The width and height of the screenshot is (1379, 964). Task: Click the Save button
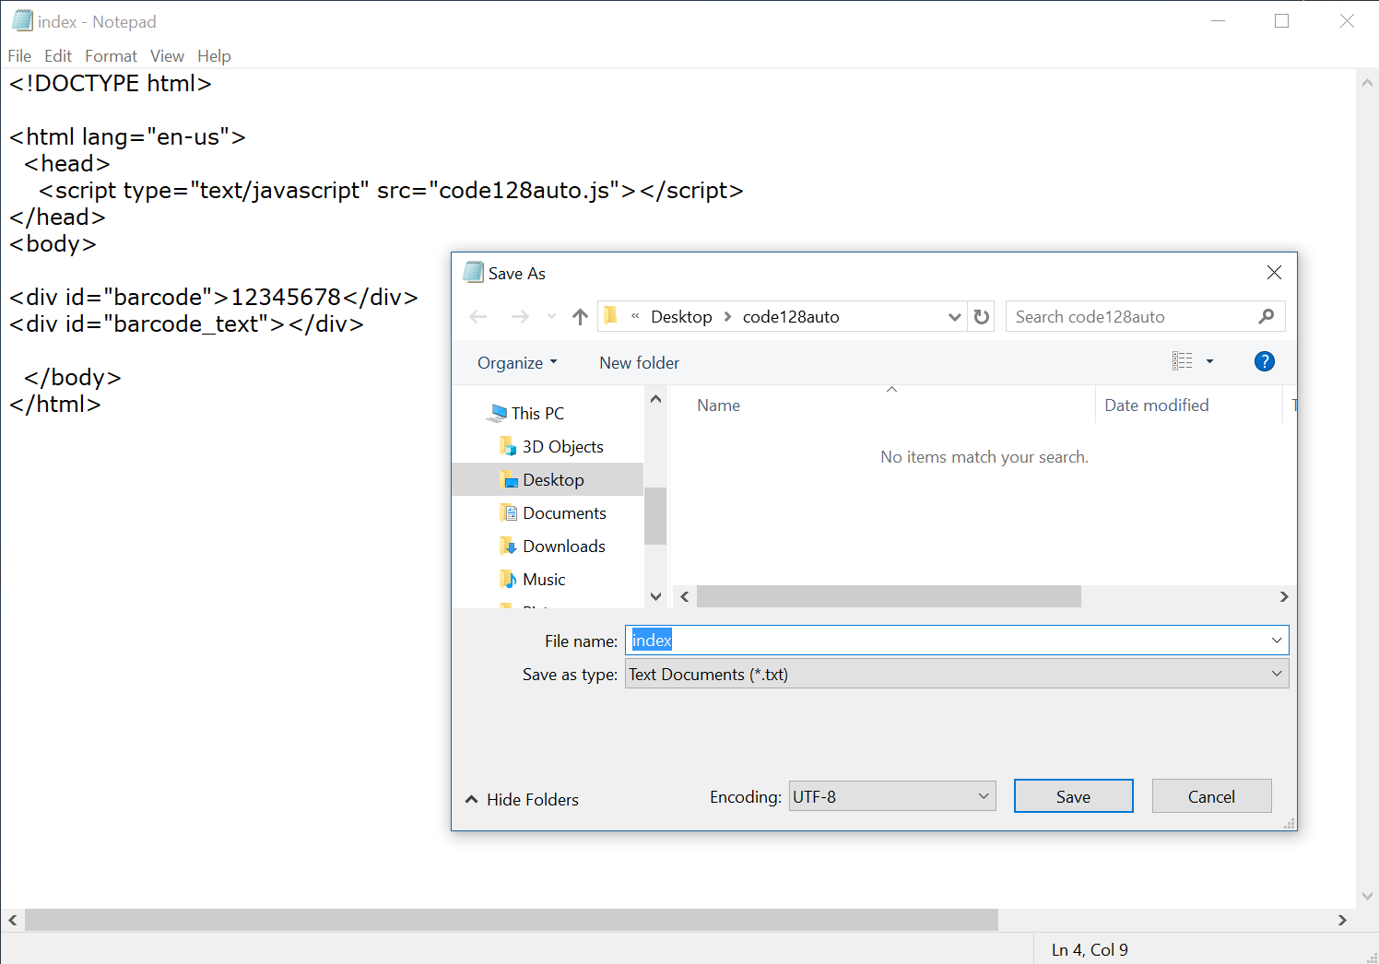tap(1073, 796)
